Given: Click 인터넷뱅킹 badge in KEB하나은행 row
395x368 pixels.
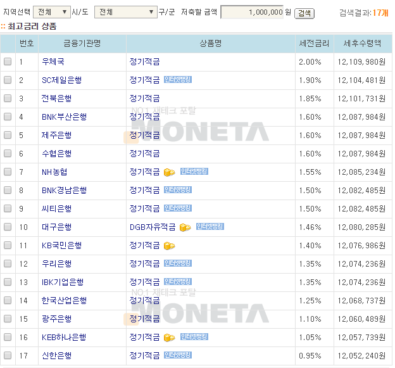Looking at the screenshot, I should 194,337.
